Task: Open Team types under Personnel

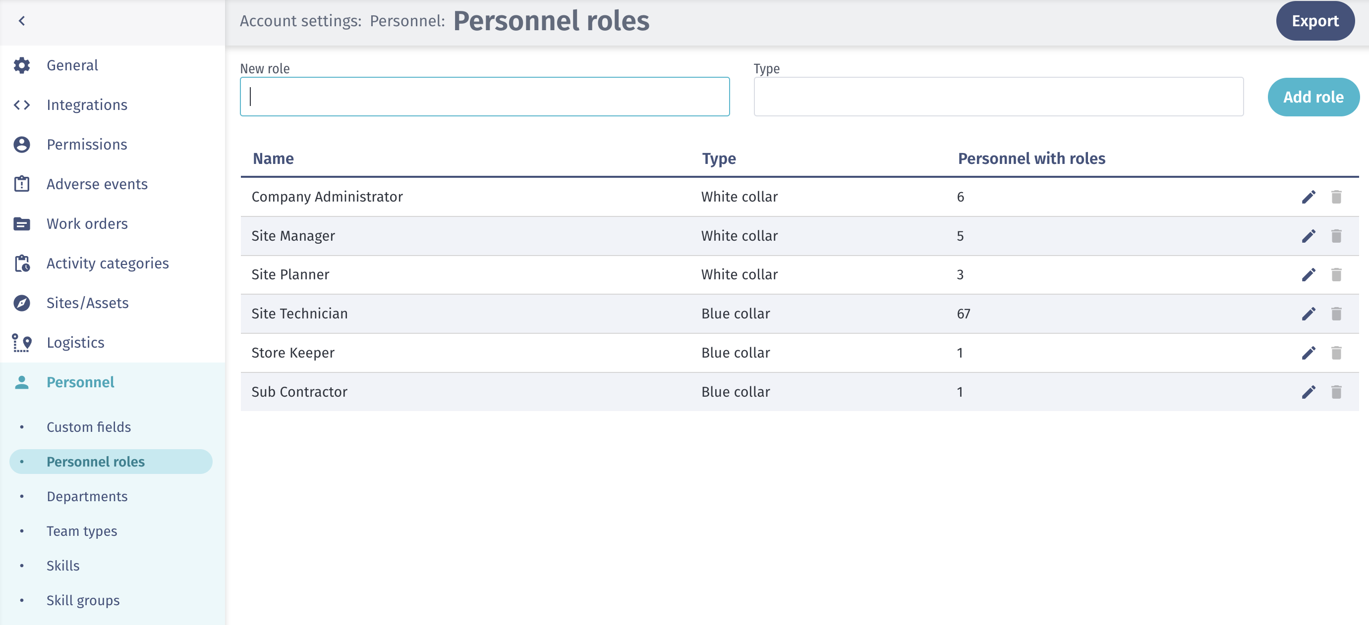Action: 82,531
